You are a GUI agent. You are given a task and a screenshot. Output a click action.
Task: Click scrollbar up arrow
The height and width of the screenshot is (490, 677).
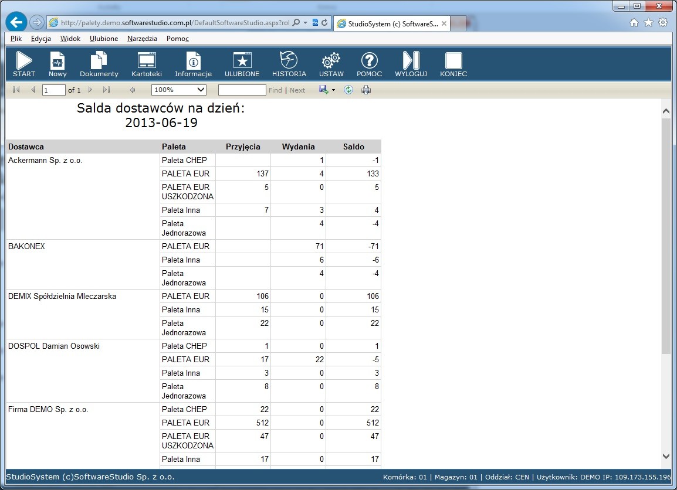pyautogui.click(x=666, y=111)
